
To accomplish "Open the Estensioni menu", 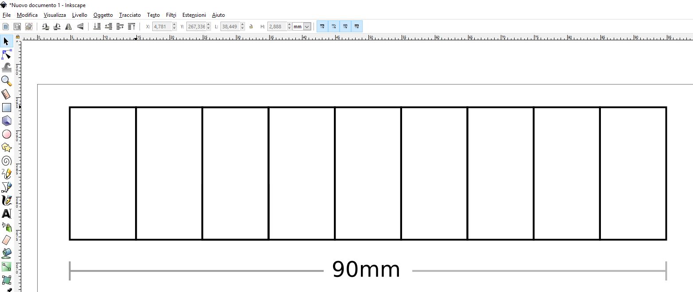I will [194, 15].
